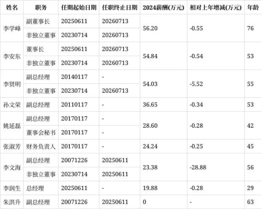
Task: Select the 董事会秘书 position cell
Action: pos(41,133)
